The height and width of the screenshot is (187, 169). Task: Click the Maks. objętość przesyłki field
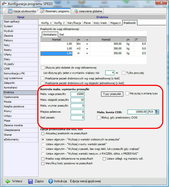[78, 100]
